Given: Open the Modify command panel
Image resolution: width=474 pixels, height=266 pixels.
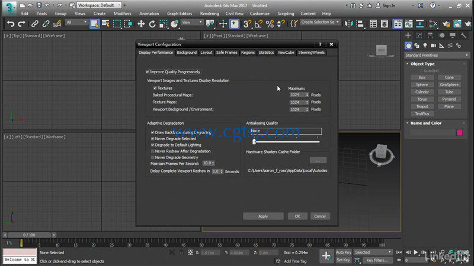Looking at the screenshot, I should [419, 35].
